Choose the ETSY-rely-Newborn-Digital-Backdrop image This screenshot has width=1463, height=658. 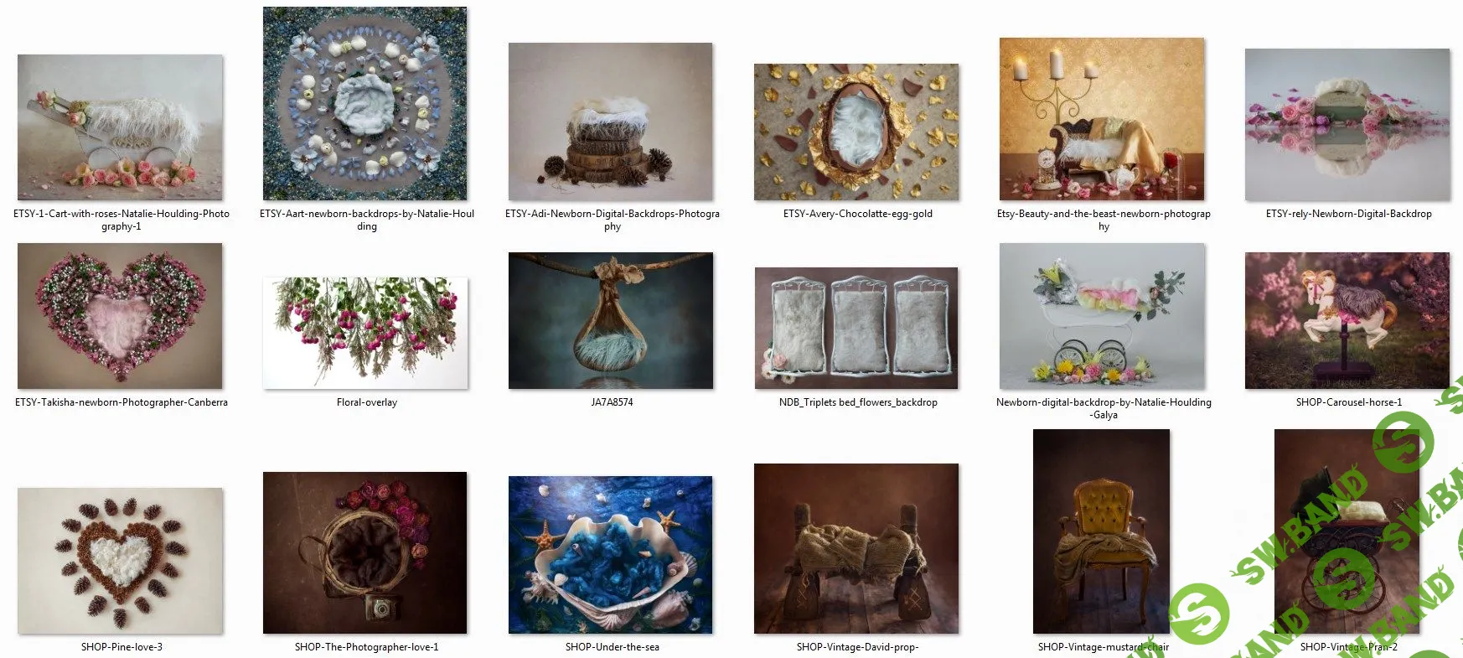click(x=1347, y=125)
